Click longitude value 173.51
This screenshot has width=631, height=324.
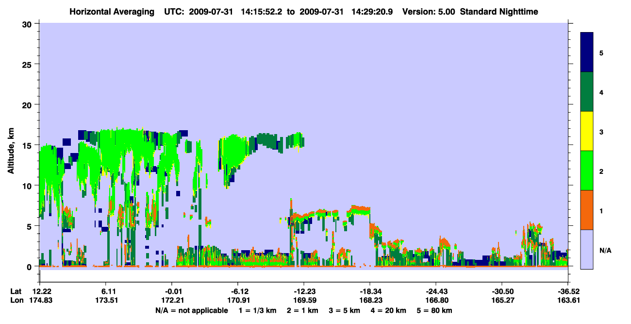pos(106,300)
